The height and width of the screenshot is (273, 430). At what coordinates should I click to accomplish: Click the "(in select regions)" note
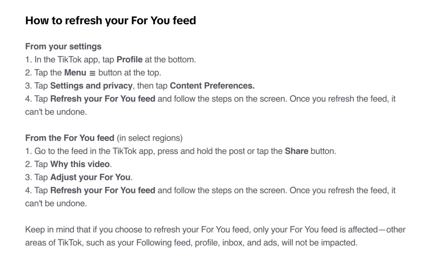(x=149, y=138)
